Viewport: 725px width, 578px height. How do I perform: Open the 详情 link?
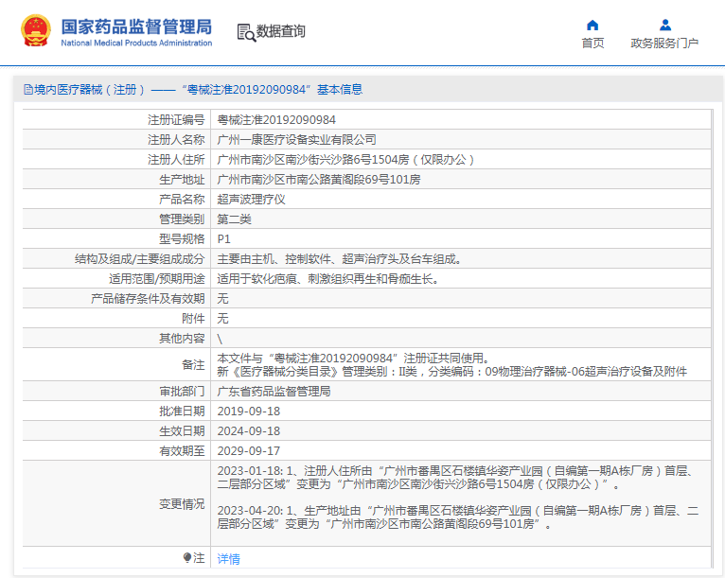(228, 558)
